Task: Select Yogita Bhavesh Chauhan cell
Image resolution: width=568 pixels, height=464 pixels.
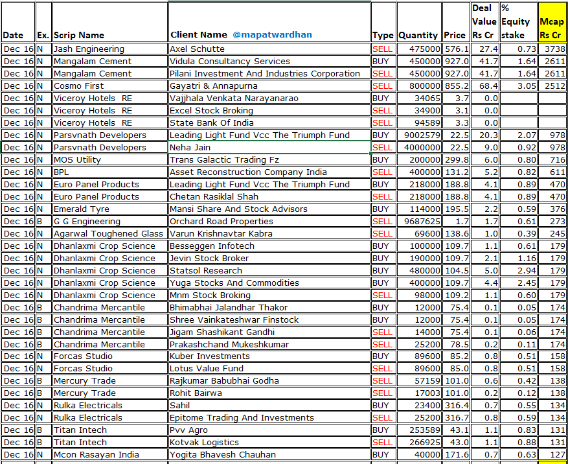Action: (x=269, y=455)
